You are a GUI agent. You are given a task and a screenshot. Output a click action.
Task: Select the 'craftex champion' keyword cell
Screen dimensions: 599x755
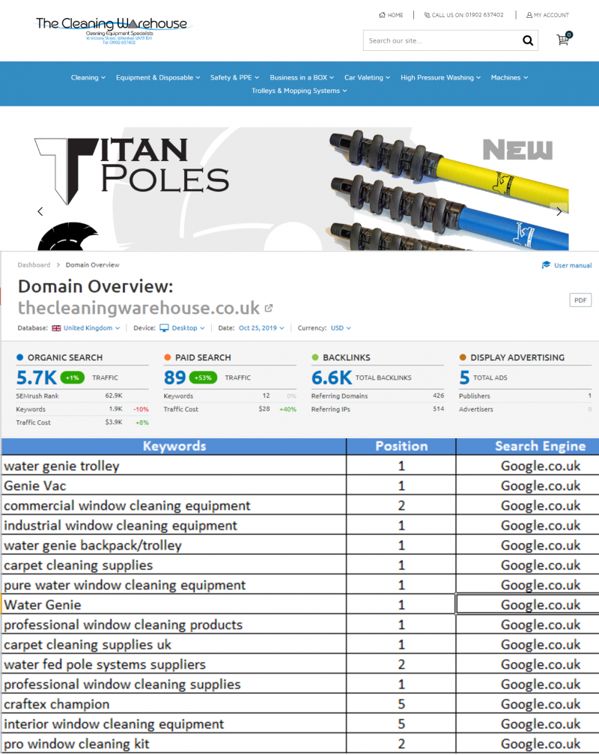[x=174, y=704]
